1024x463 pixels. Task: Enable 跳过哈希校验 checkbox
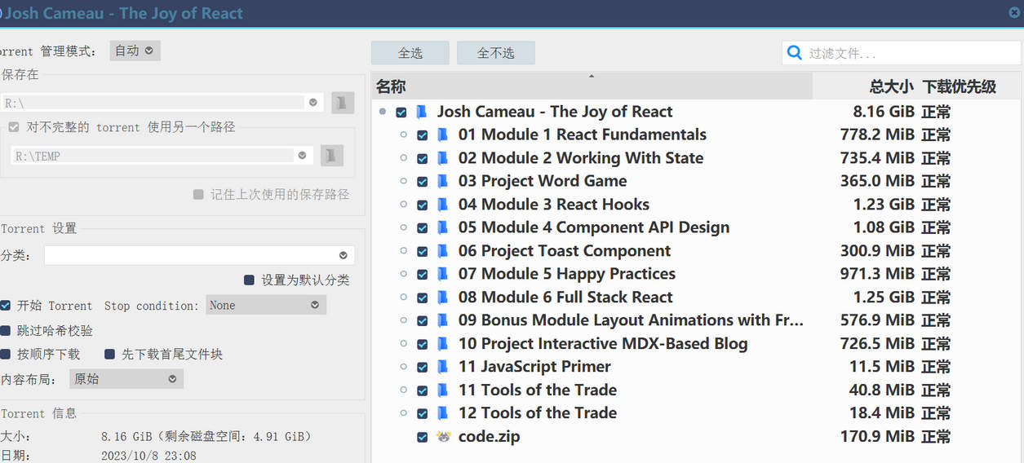click(x=5, y=331)
